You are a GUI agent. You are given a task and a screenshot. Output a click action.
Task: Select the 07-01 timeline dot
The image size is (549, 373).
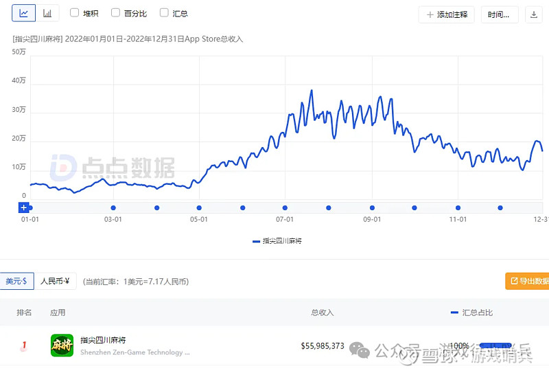point(285,208)
